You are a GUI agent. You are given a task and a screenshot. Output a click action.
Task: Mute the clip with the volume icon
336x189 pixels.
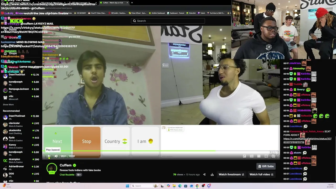[x=56, y=156]
